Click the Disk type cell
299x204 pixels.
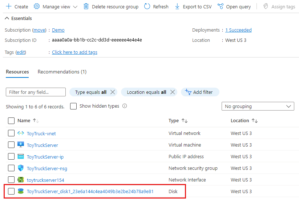173,191
